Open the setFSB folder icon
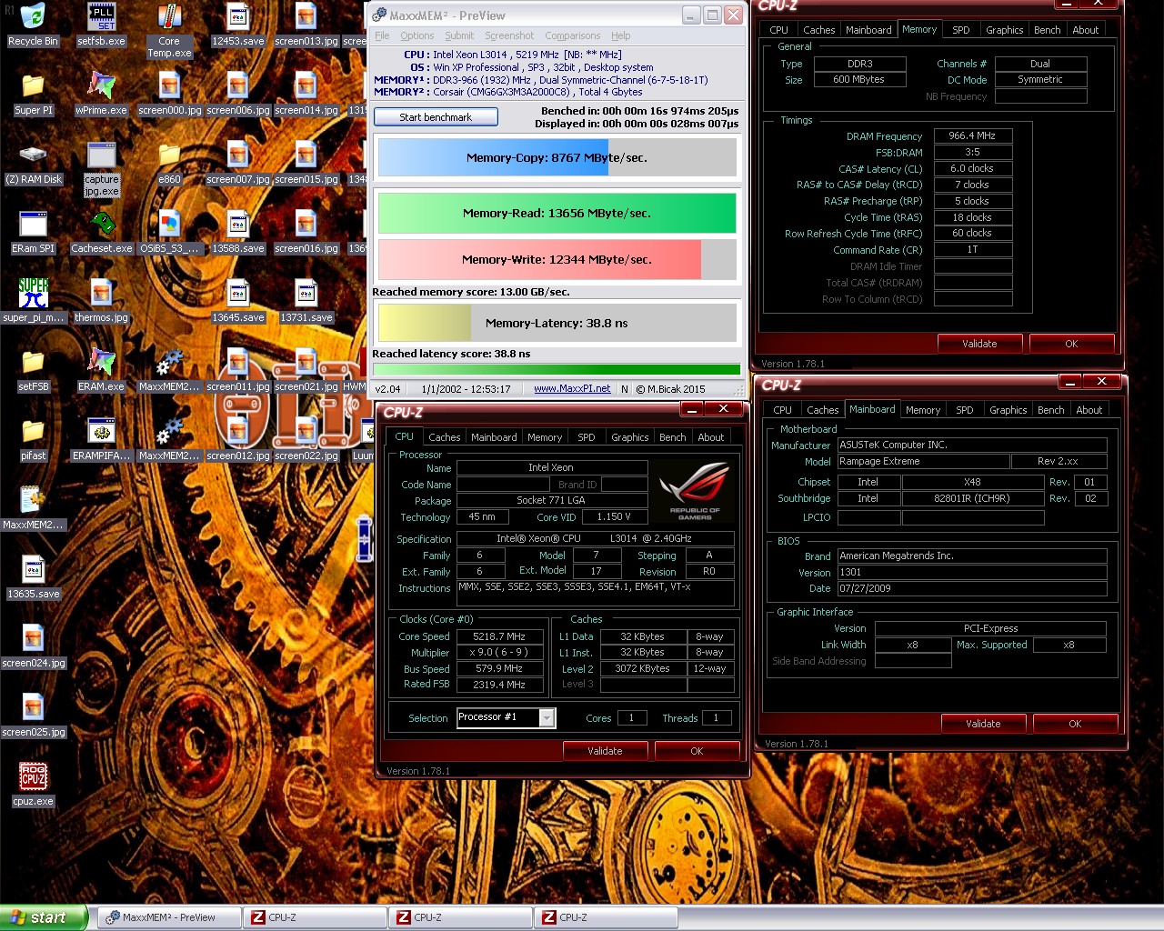Image resolution: width=1164 pixels, height=931 pixels. pos(34,370)
